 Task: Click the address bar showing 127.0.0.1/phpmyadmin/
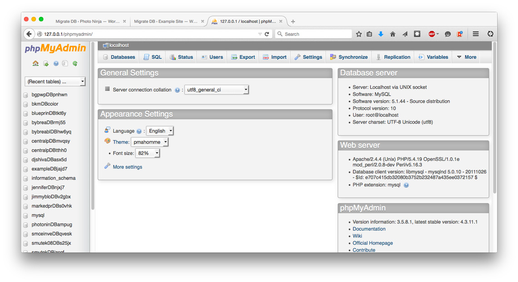pos(149,34)
